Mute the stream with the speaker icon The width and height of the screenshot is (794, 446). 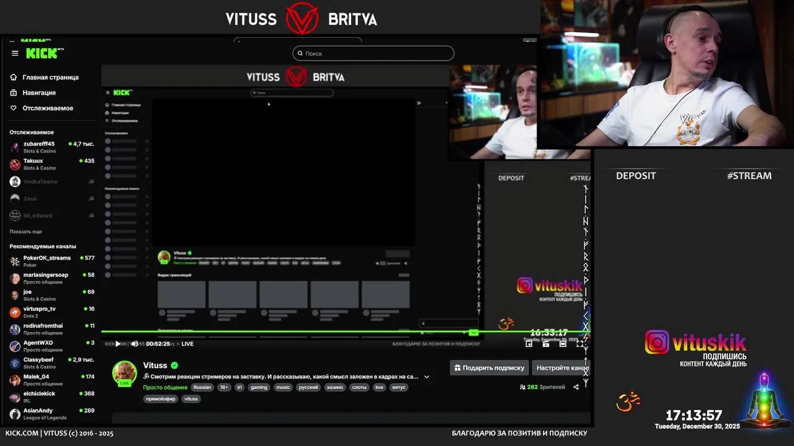click(135, 344)
